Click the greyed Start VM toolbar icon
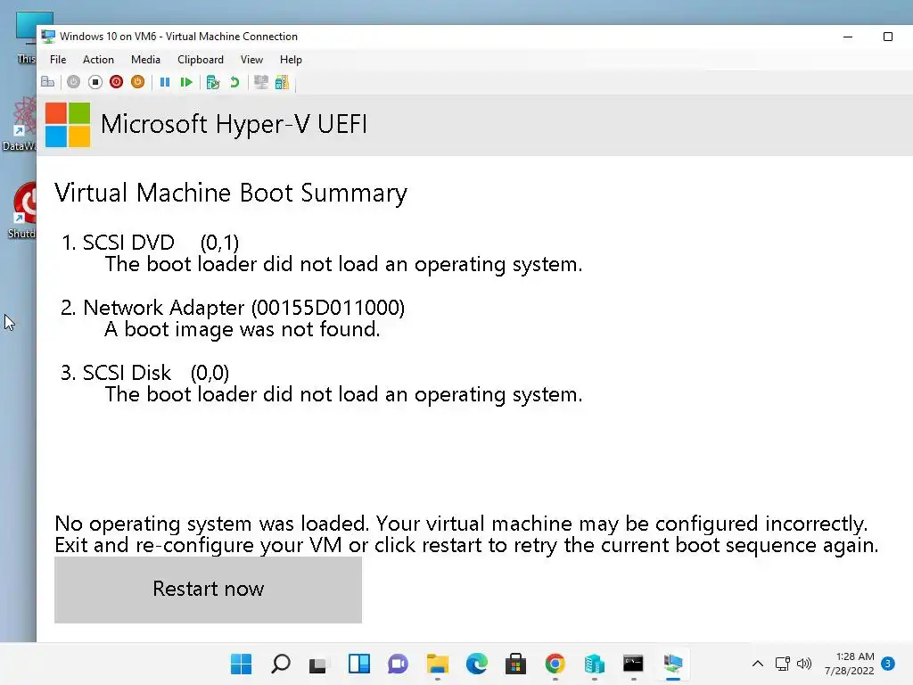 [73, 82]
